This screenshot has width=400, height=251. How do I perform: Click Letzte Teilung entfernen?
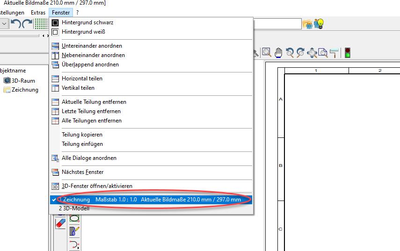(x=151, y=111)
